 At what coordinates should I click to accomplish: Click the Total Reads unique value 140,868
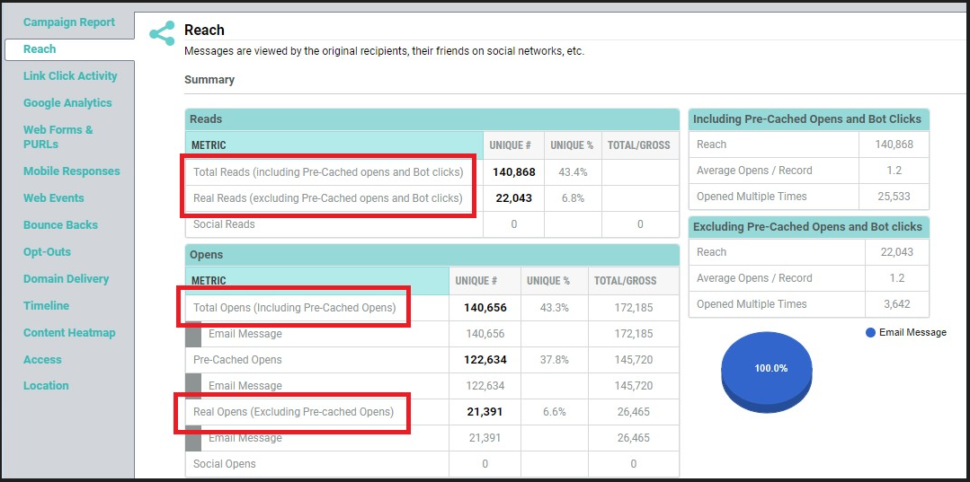tap(513, 172)
